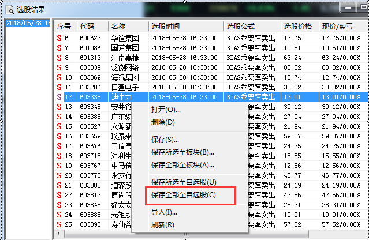This screenshot has height=240, width=369.
Task: Sort by the 选股公式 column header
Action: tap(240, 27)
